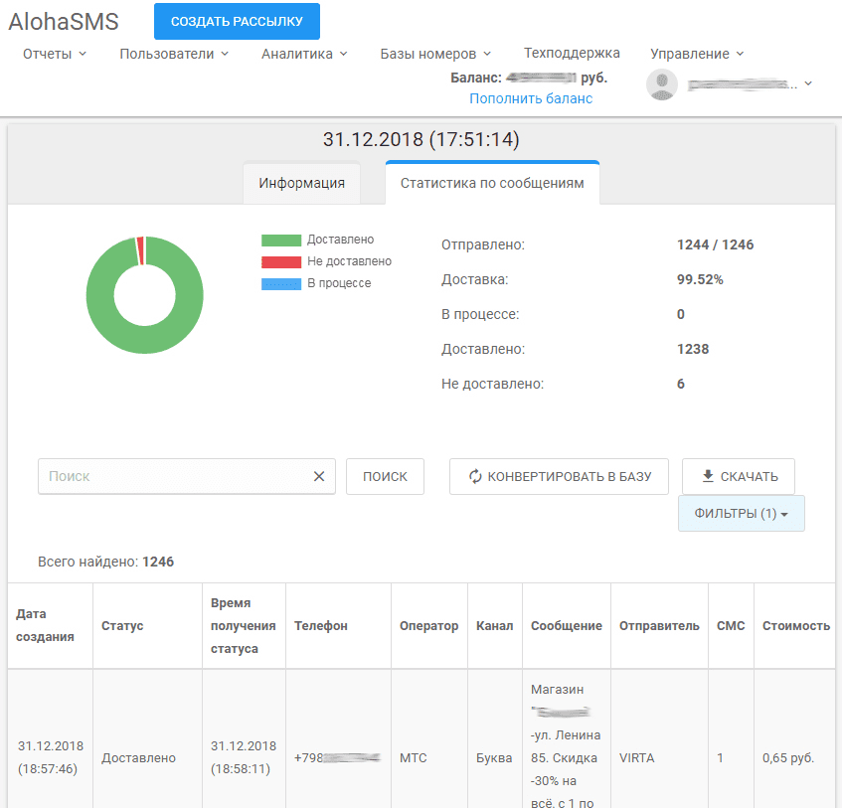The height and width of the screenshot is (808, 842).
Task: Expand the Пользователи menu
Action: (x=174, y=54)
